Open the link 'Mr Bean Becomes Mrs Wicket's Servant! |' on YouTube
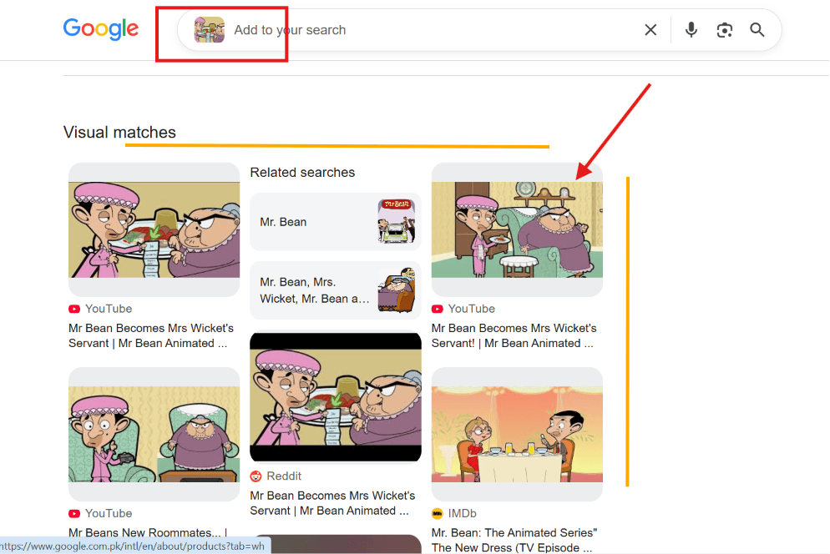 [514, 335]
